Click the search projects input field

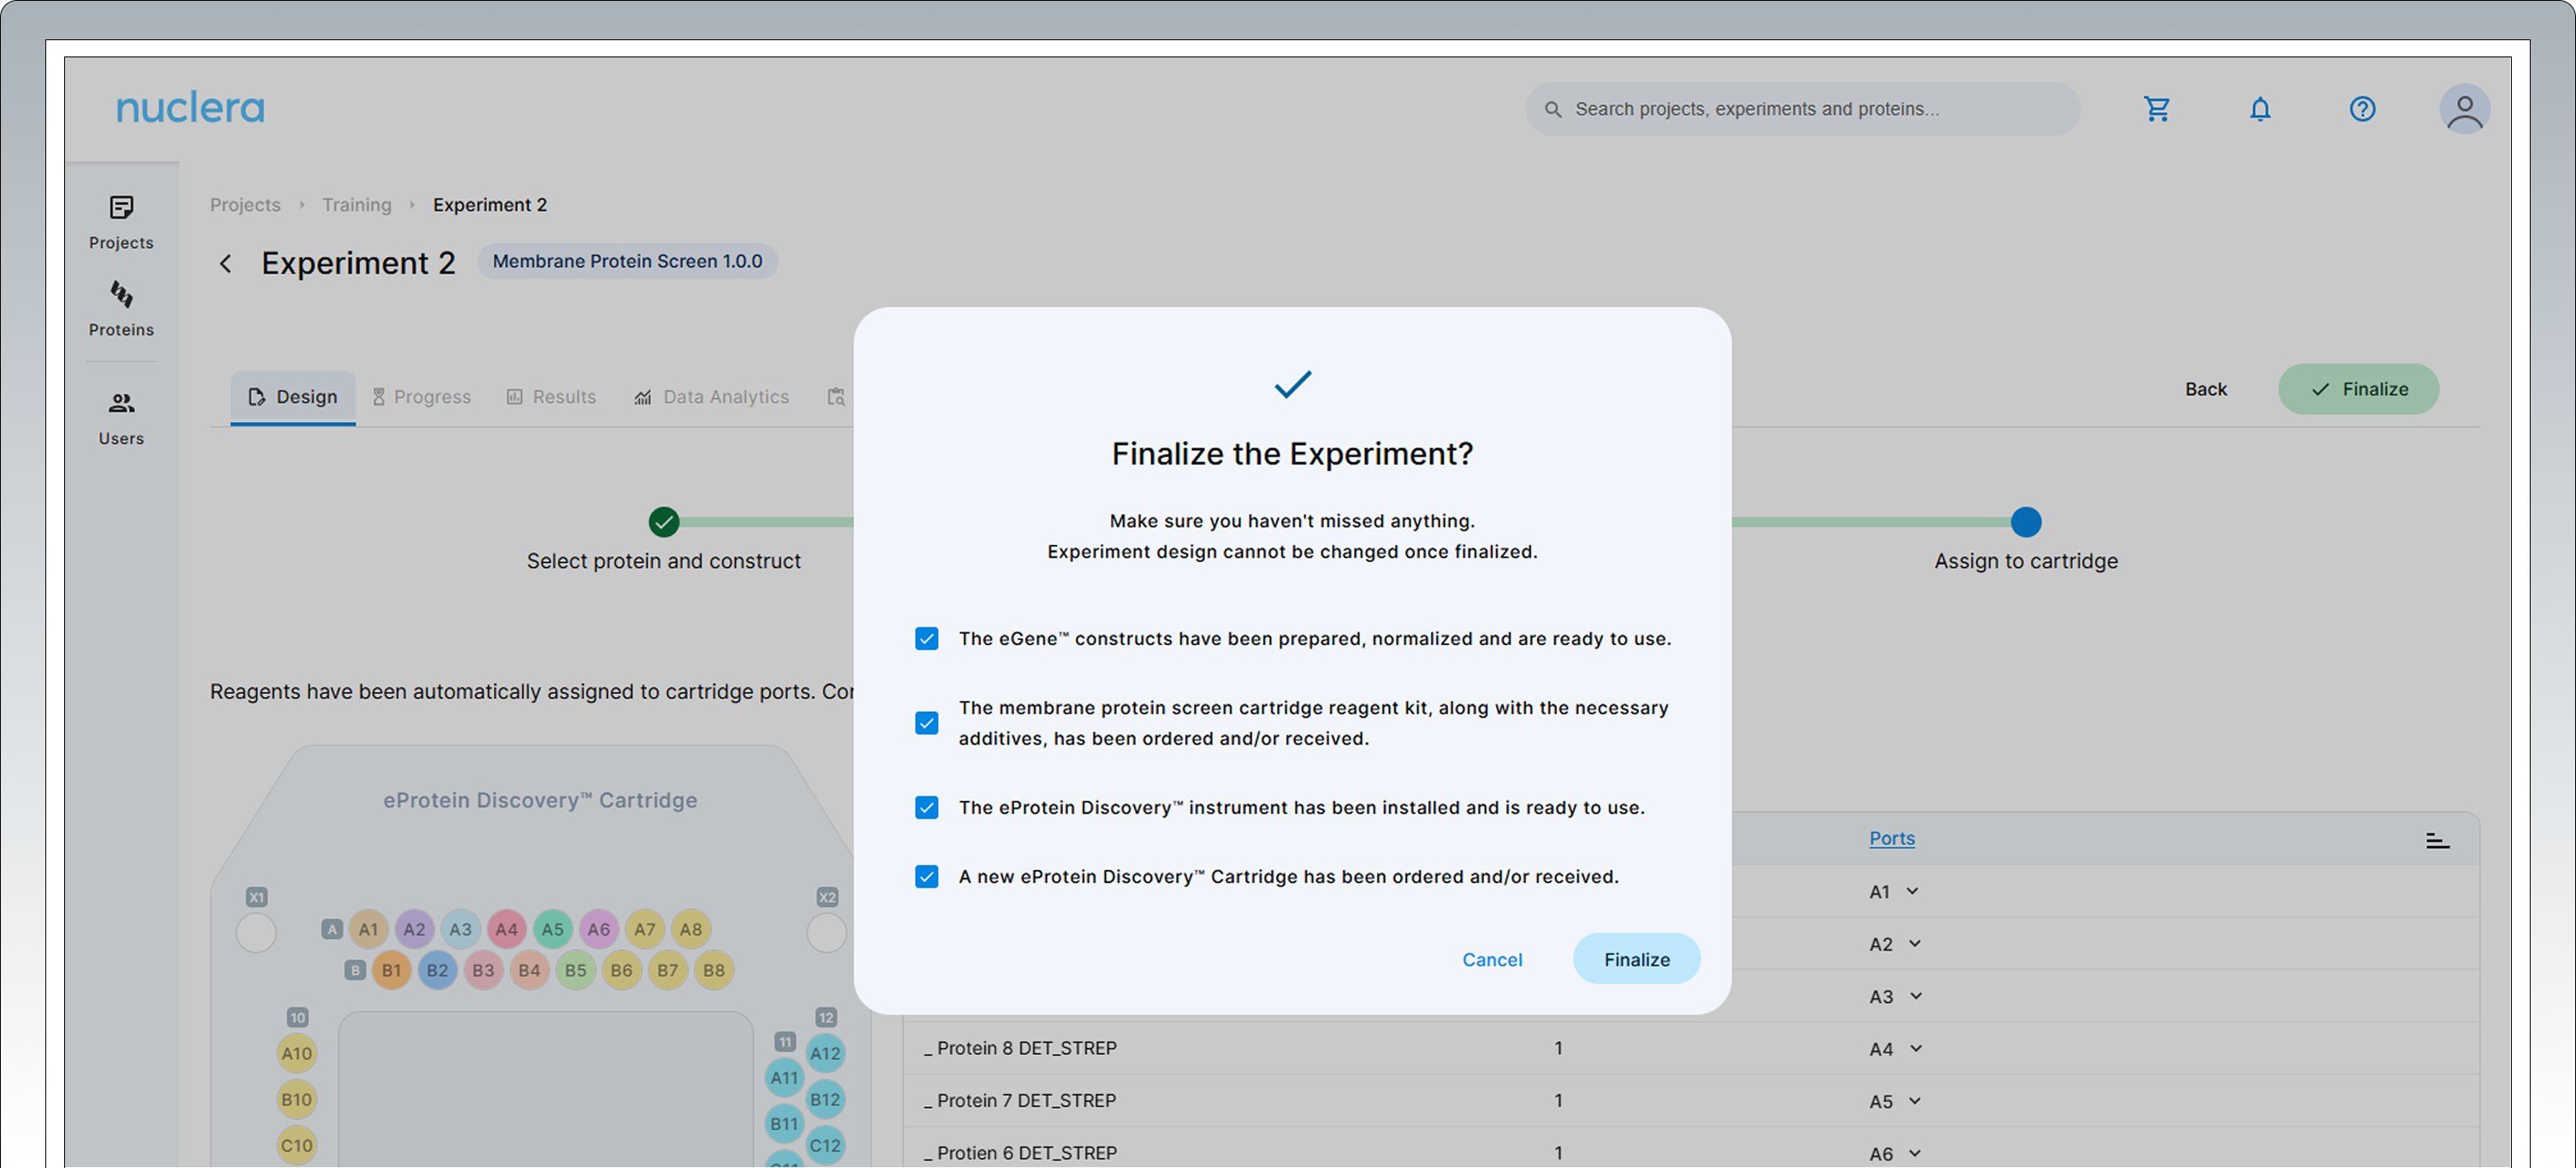[1803, 109]
